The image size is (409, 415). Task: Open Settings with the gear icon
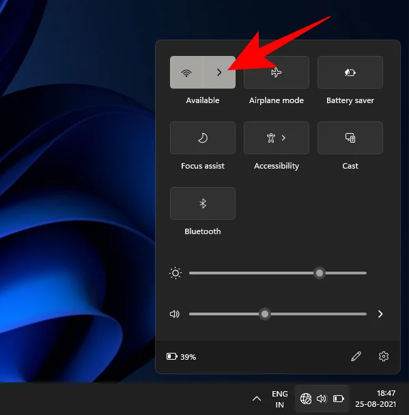[384, 356]
